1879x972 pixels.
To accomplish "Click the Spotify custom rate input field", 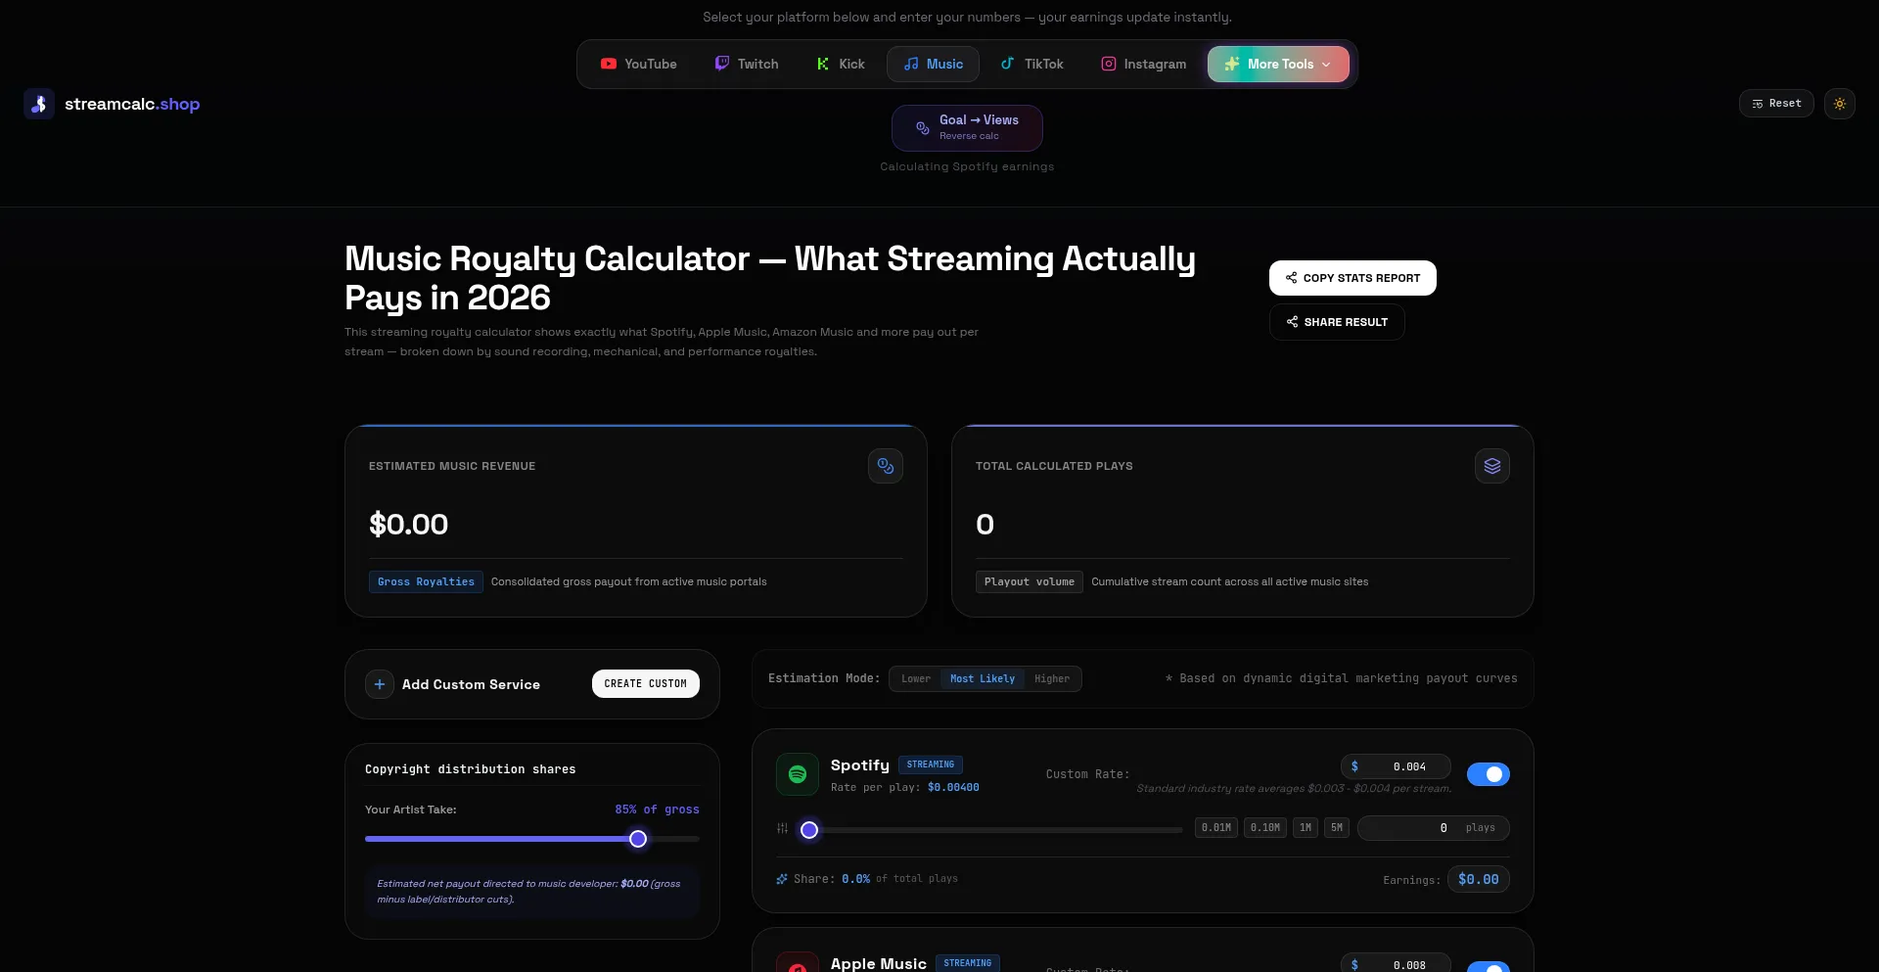I will pos(1396,766).
